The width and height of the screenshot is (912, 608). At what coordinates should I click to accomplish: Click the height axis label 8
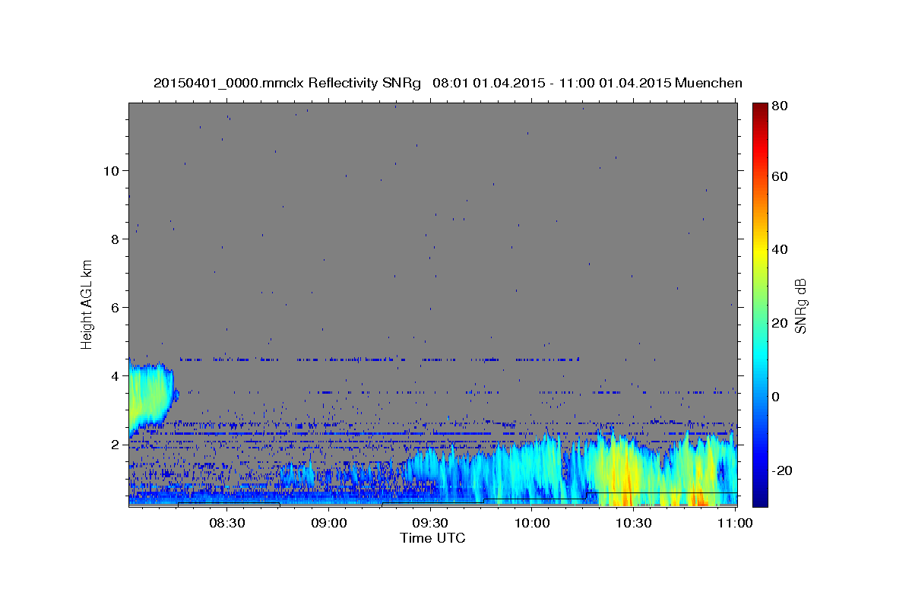pyautogui.click(x=113, y=239)
